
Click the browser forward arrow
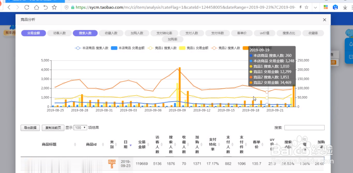coord(18,7)
